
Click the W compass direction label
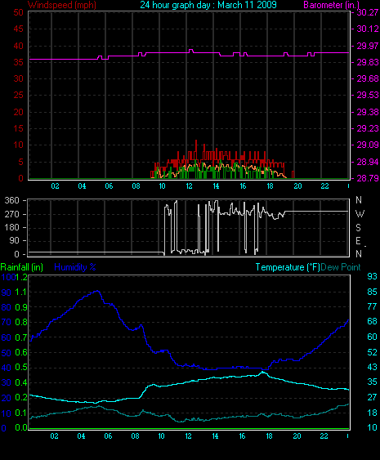pyautogui.click(x=360, y=214)
